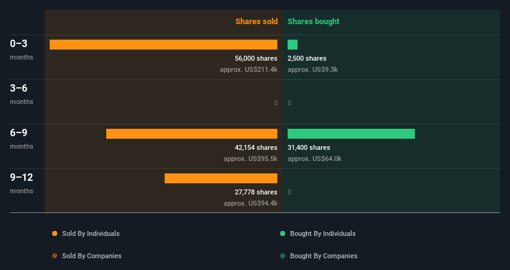Image resolution: width=510 pixels, height=270 pixels.
Task: Click the approx. US$95.5k value
Action: [250, 159]
